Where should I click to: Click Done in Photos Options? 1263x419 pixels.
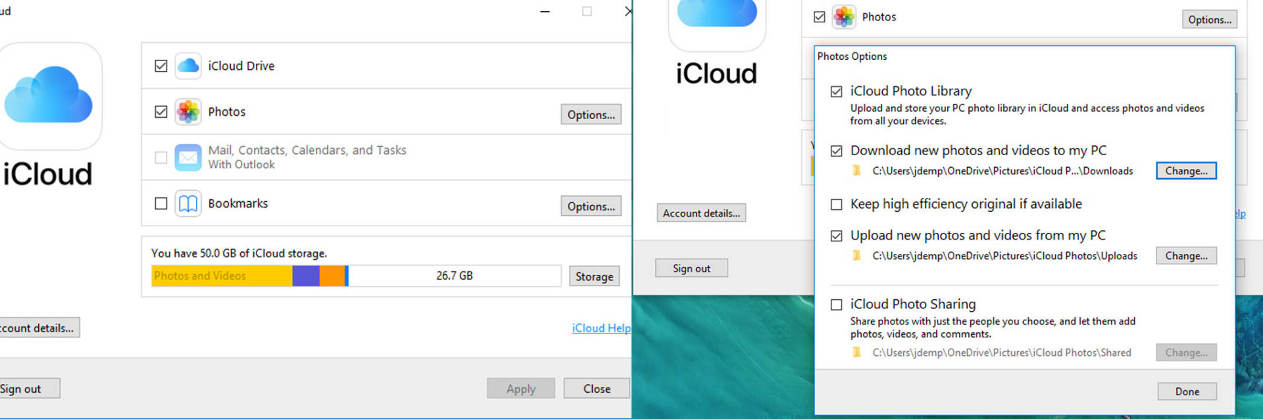click(1187, 391)
